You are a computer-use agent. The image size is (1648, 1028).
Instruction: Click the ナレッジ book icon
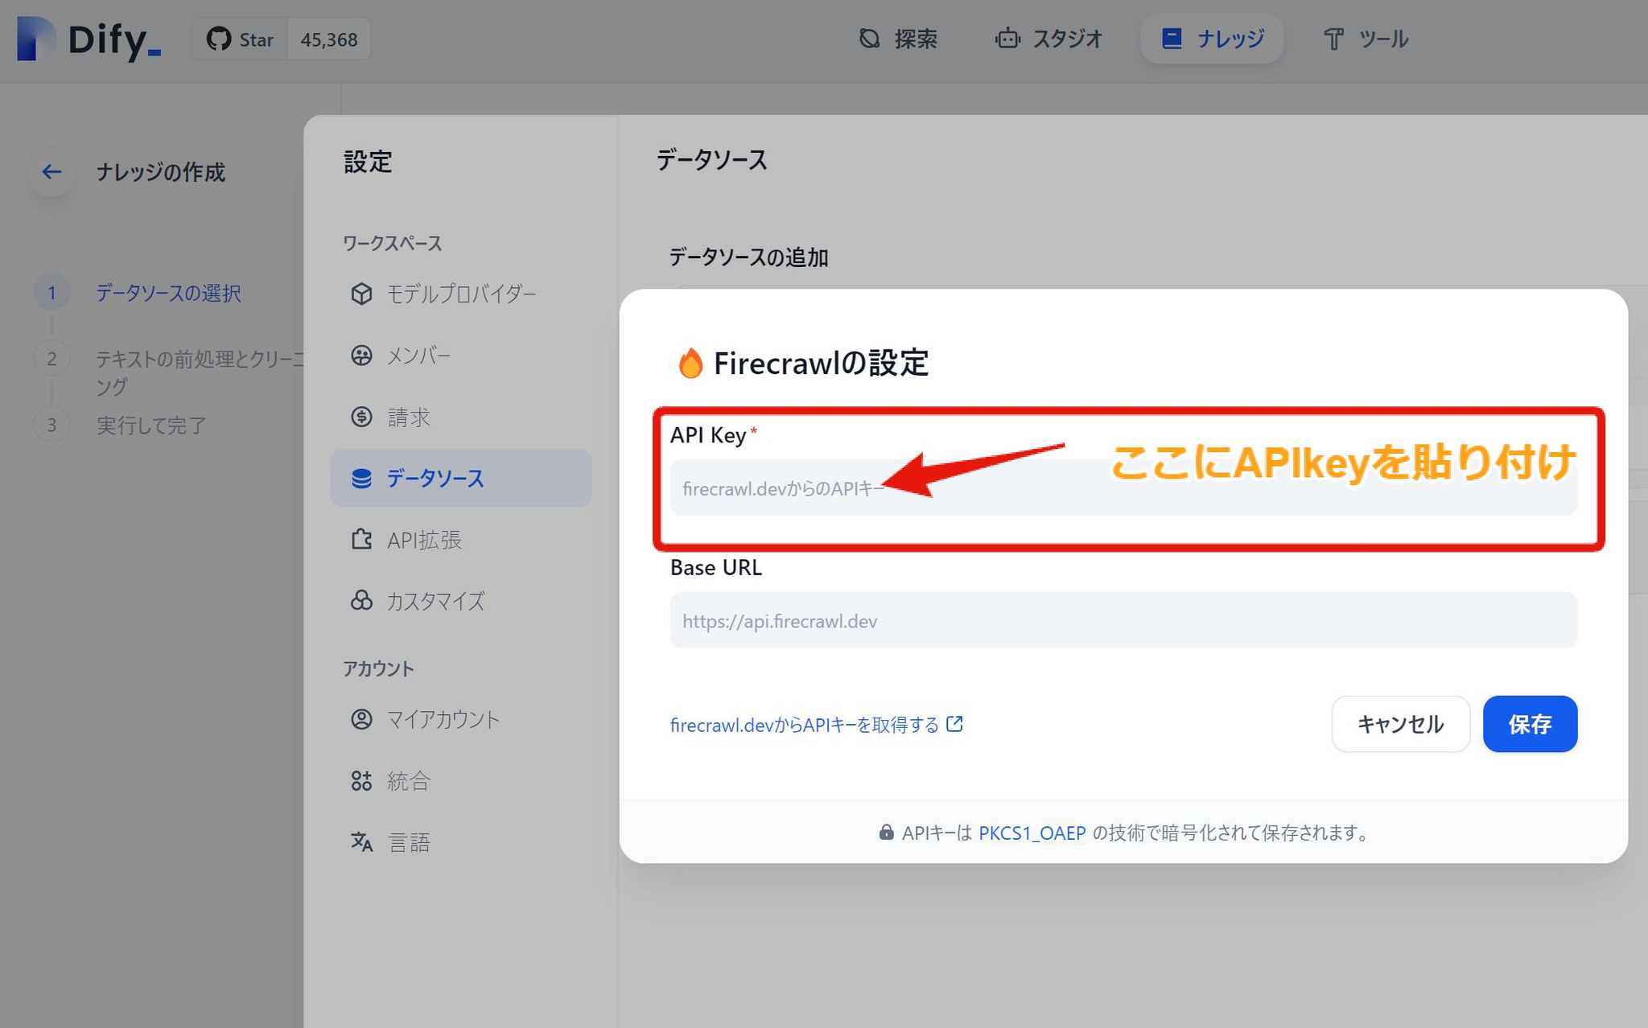1172,39
